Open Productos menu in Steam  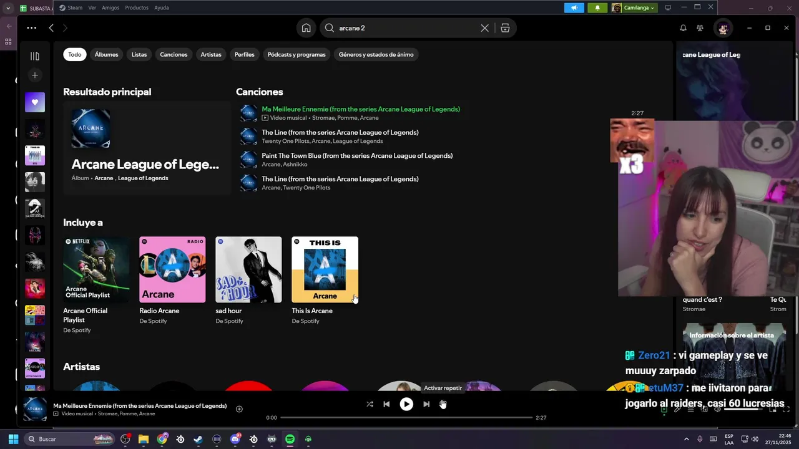(137, 8)
